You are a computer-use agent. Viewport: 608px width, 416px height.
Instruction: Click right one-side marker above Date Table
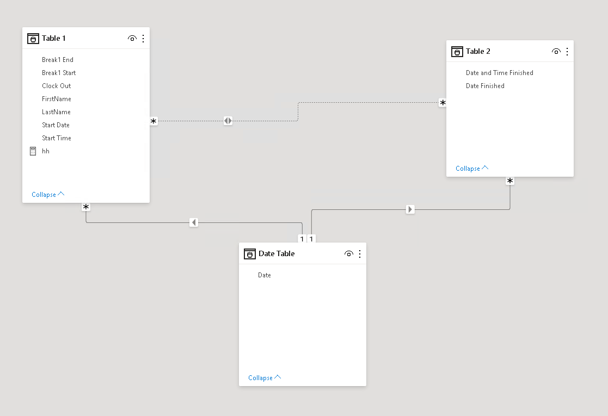[311, 239]
